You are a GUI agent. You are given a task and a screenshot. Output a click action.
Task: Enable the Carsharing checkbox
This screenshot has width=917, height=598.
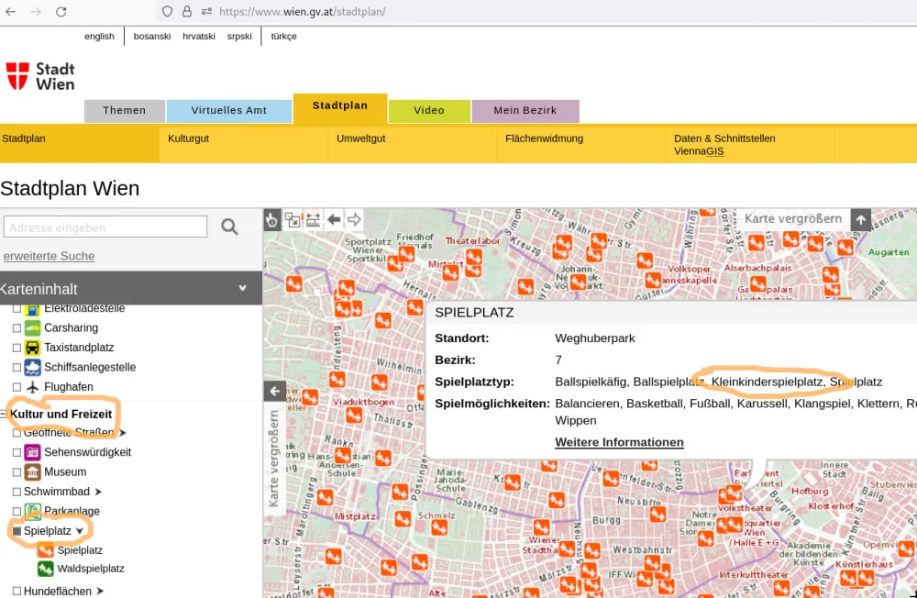pos(17,328)
